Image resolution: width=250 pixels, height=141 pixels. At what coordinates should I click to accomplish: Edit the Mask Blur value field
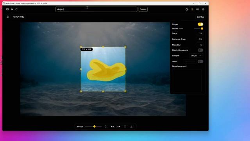[x=200, y=45]
